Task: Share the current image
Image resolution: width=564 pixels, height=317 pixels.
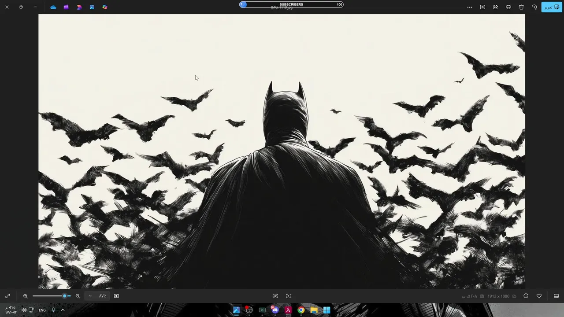Action: pyautogui.click(x=495, y=7)
